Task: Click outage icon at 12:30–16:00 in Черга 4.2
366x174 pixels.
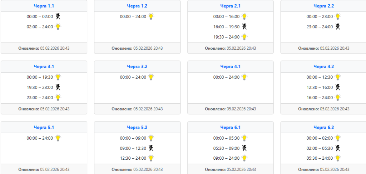Action: coord(337,87)
